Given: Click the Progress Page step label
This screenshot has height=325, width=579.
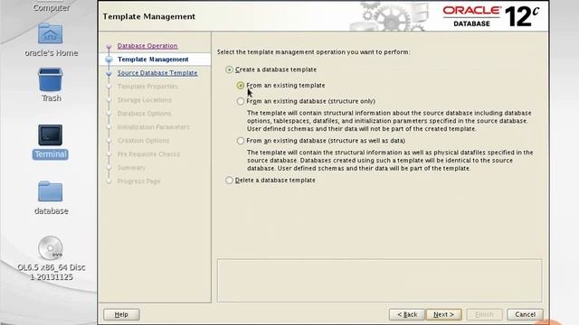Looking at the screenshot, I should 138,181.
